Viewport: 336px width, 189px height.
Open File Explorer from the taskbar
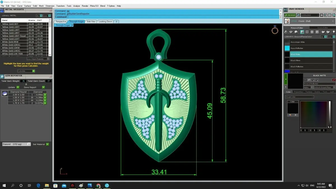pyautogui.click(x=47, y=185)
